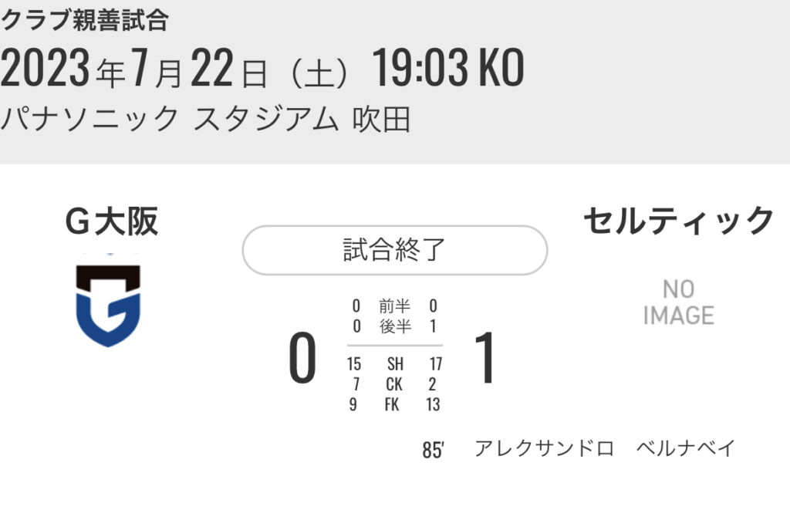This screenshot has height=510, width=790.
Task: Click Celtic's large final score 1
Action: [x=485, y=360]
